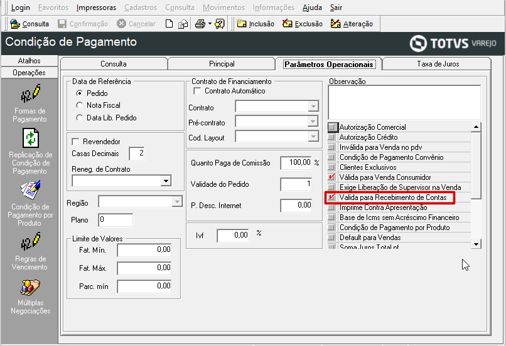Open Regras de Vencimento shortcut icon
Image resolution: width=506 pixels, height=346 pixels.
click(30, 241)
